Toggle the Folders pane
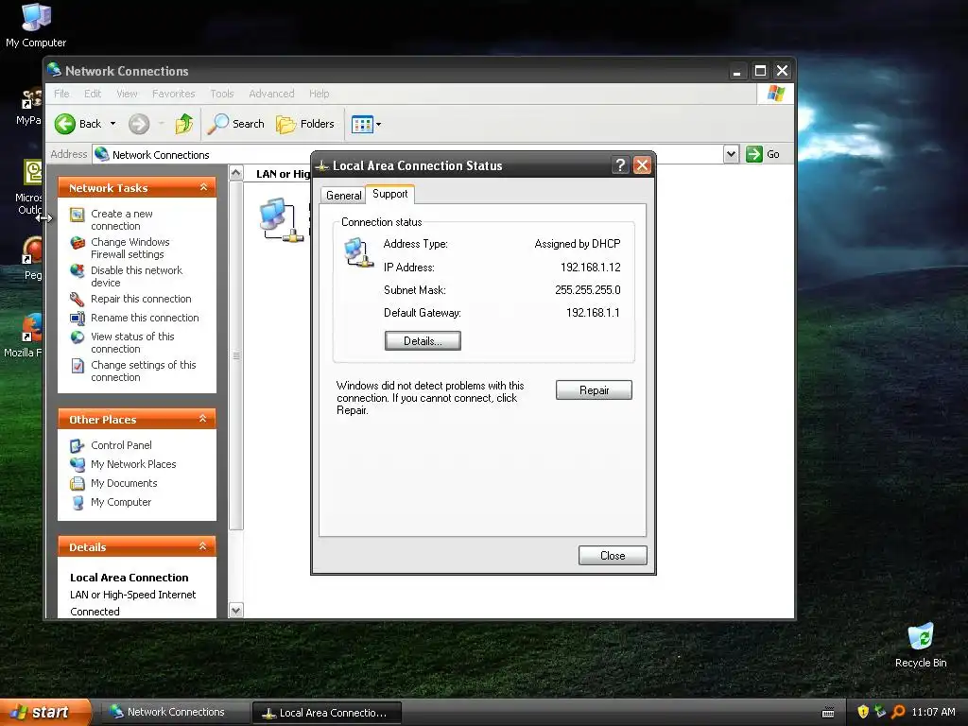 [x=305, y=124]
